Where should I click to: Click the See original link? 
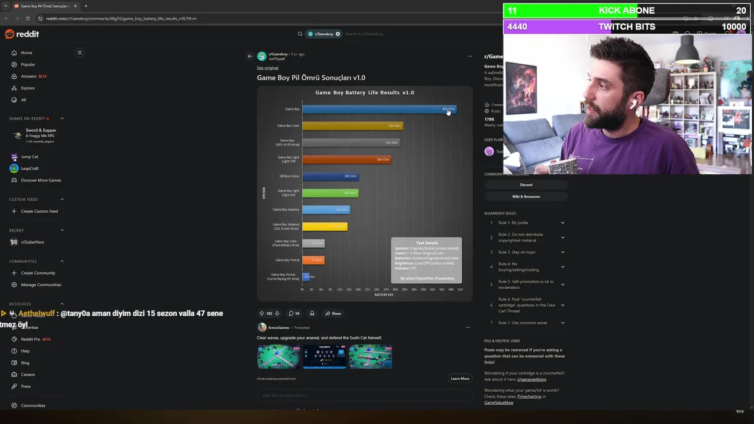tap(267, 68)
